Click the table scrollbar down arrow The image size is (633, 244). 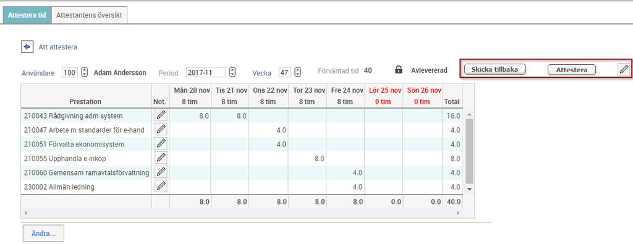tap(469, 189)
